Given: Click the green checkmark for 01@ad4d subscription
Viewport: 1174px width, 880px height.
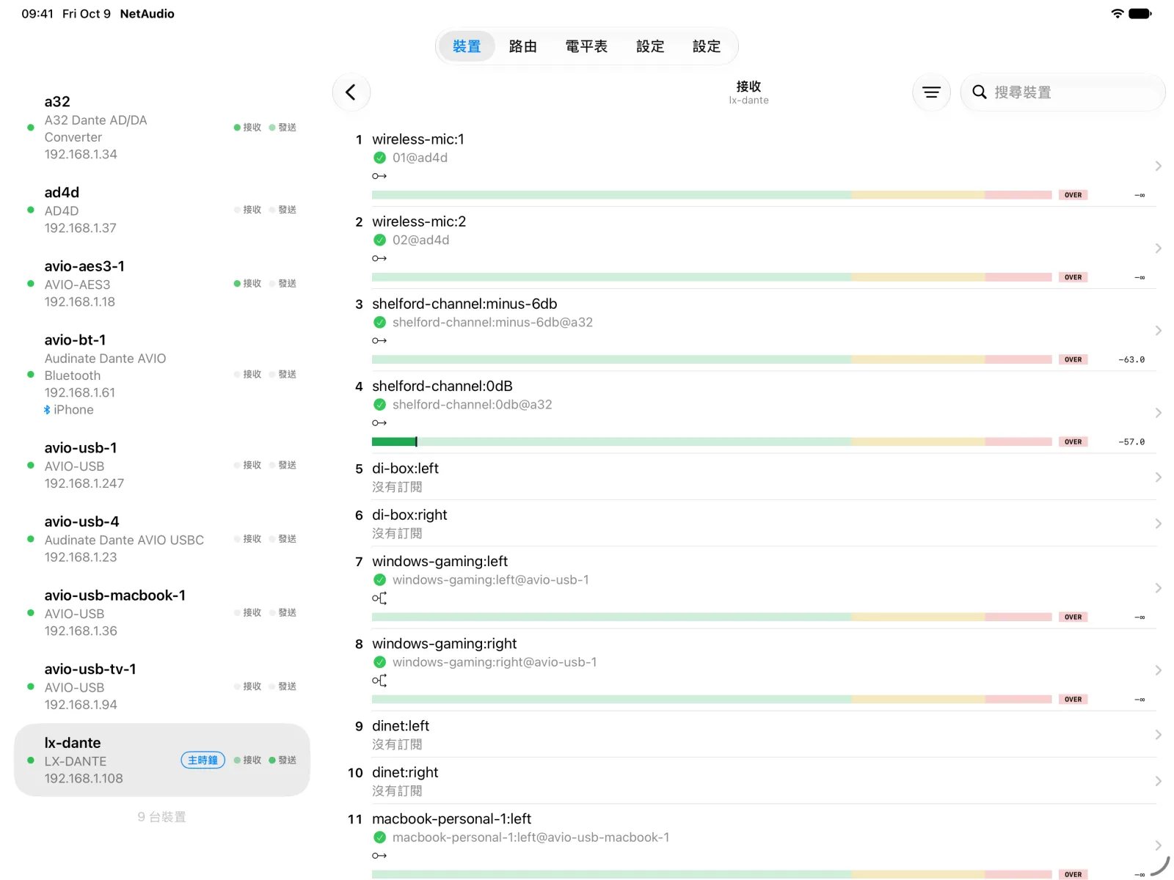Looking at the screenshot, I should click(379, 158).
